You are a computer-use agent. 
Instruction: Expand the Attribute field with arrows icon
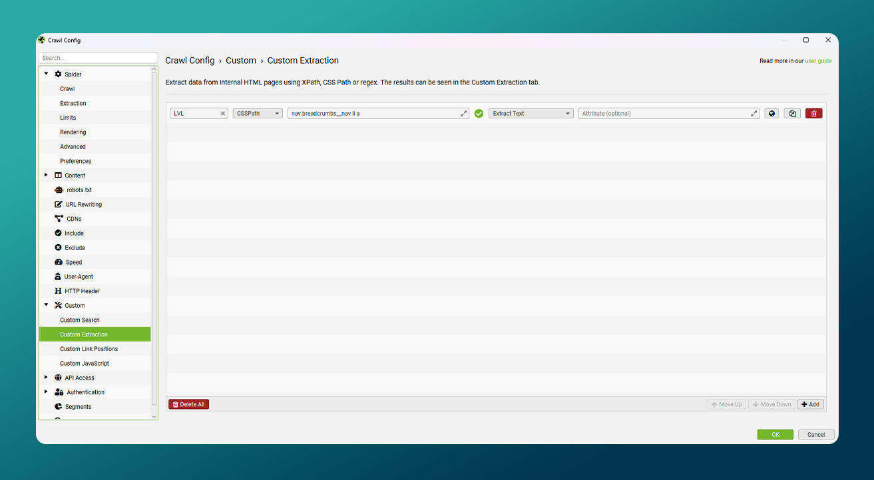click(754, 114)
